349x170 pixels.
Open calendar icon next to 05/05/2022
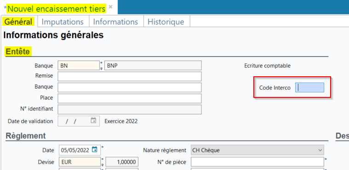95,149
